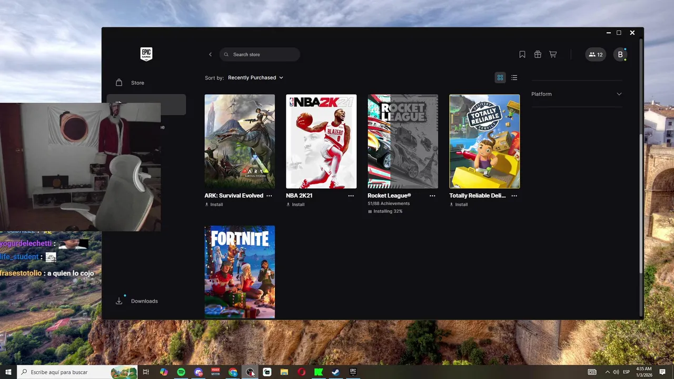Open Voicemeeter from the taskbar
The width and height of the screenshot is (674, 379).
pos(215,372)
